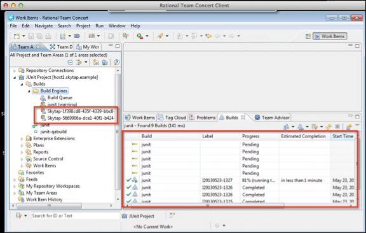Screen dimensions: 366x233
Task: Click the Open Perspective icon
Action: pos(308,36)
